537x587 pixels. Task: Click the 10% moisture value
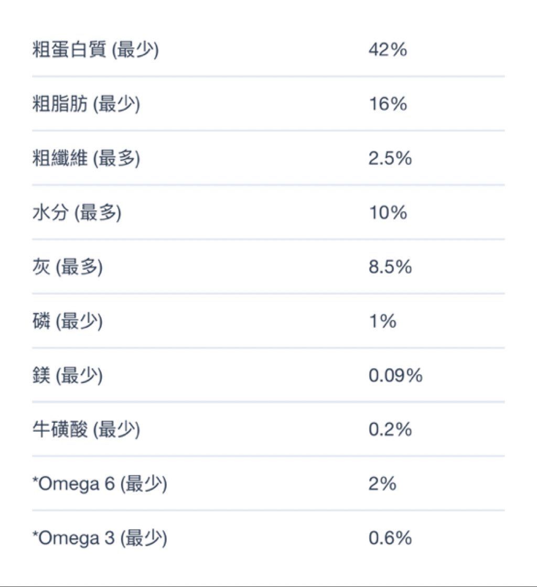coord(388,212)
